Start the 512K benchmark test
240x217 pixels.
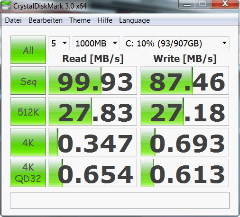click(x=28, y=111)
